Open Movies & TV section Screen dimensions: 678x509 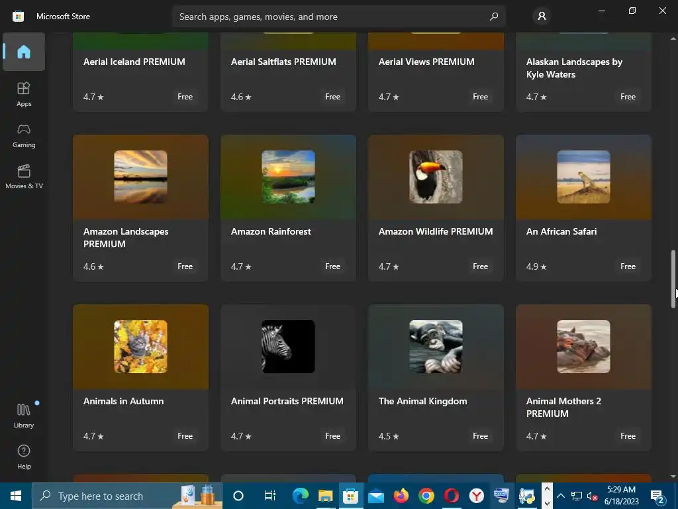point(24,177)
